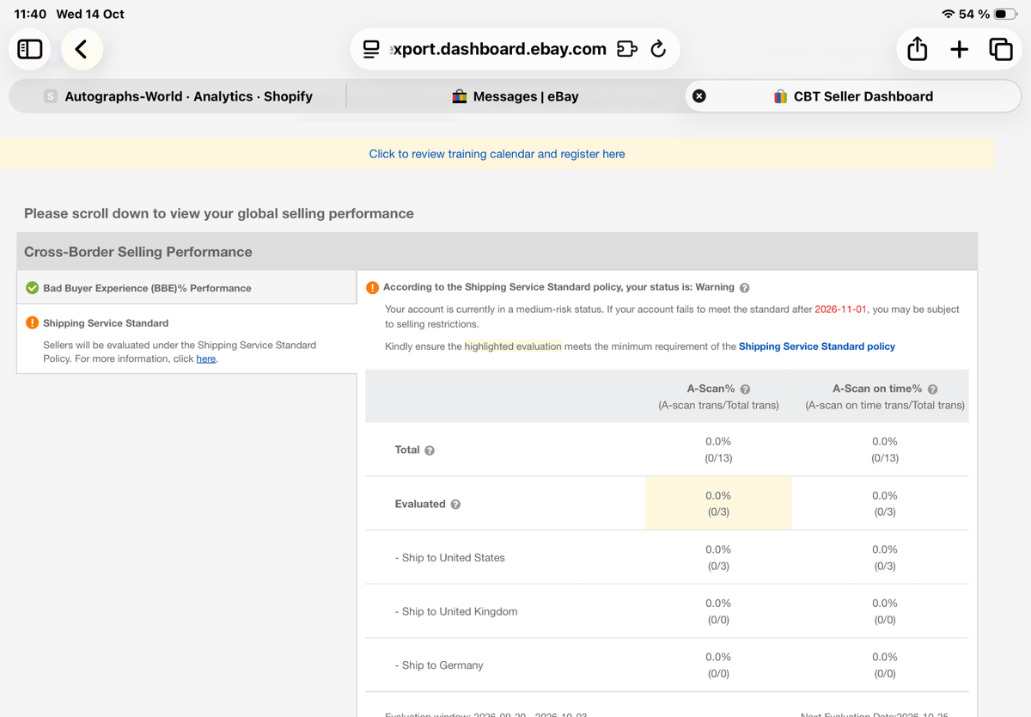Viewport: 1031px width, 717px height.
Task: Click the green check icon for BBE Performance
Action: 32,288
